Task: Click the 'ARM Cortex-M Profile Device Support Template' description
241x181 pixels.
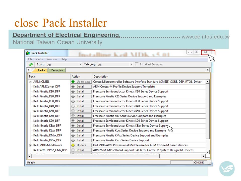Action: pos(124,87)
